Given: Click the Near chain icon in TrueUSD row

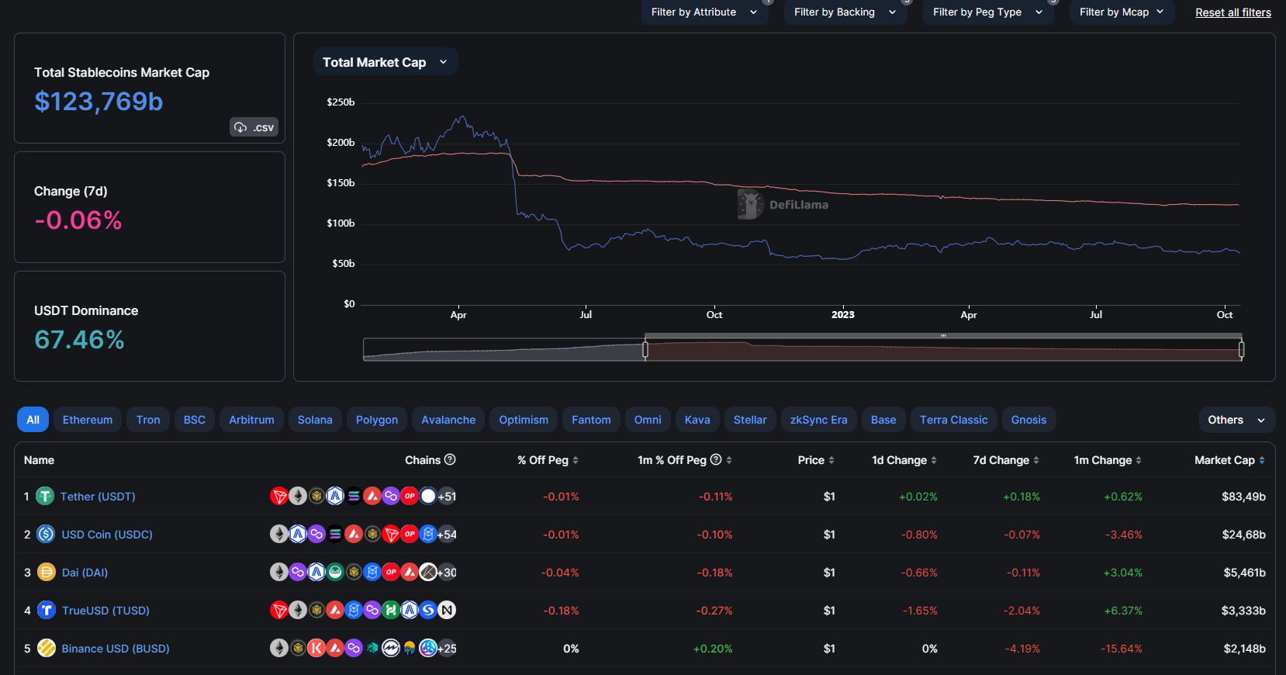Looking at the screenshot, I should [x=447, y=611].
